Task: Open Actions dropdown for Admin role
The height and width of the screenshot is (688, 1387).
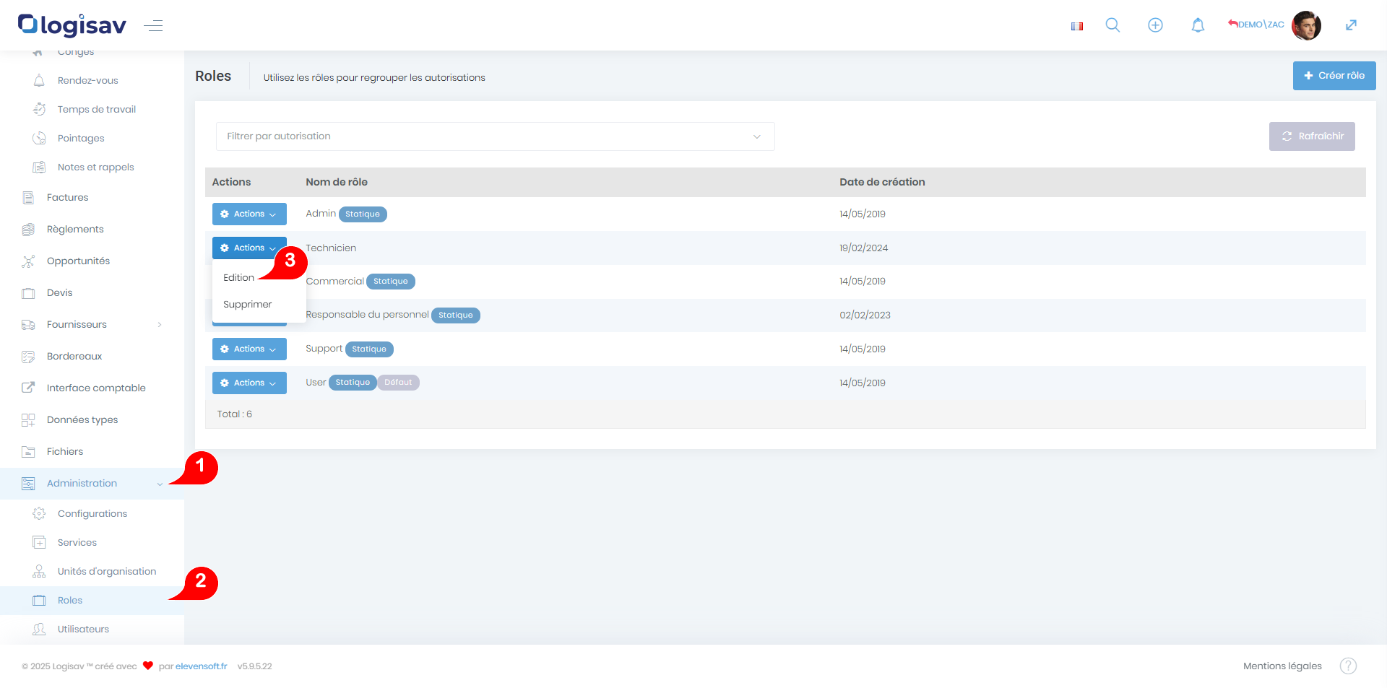Action: pos(249,214)
